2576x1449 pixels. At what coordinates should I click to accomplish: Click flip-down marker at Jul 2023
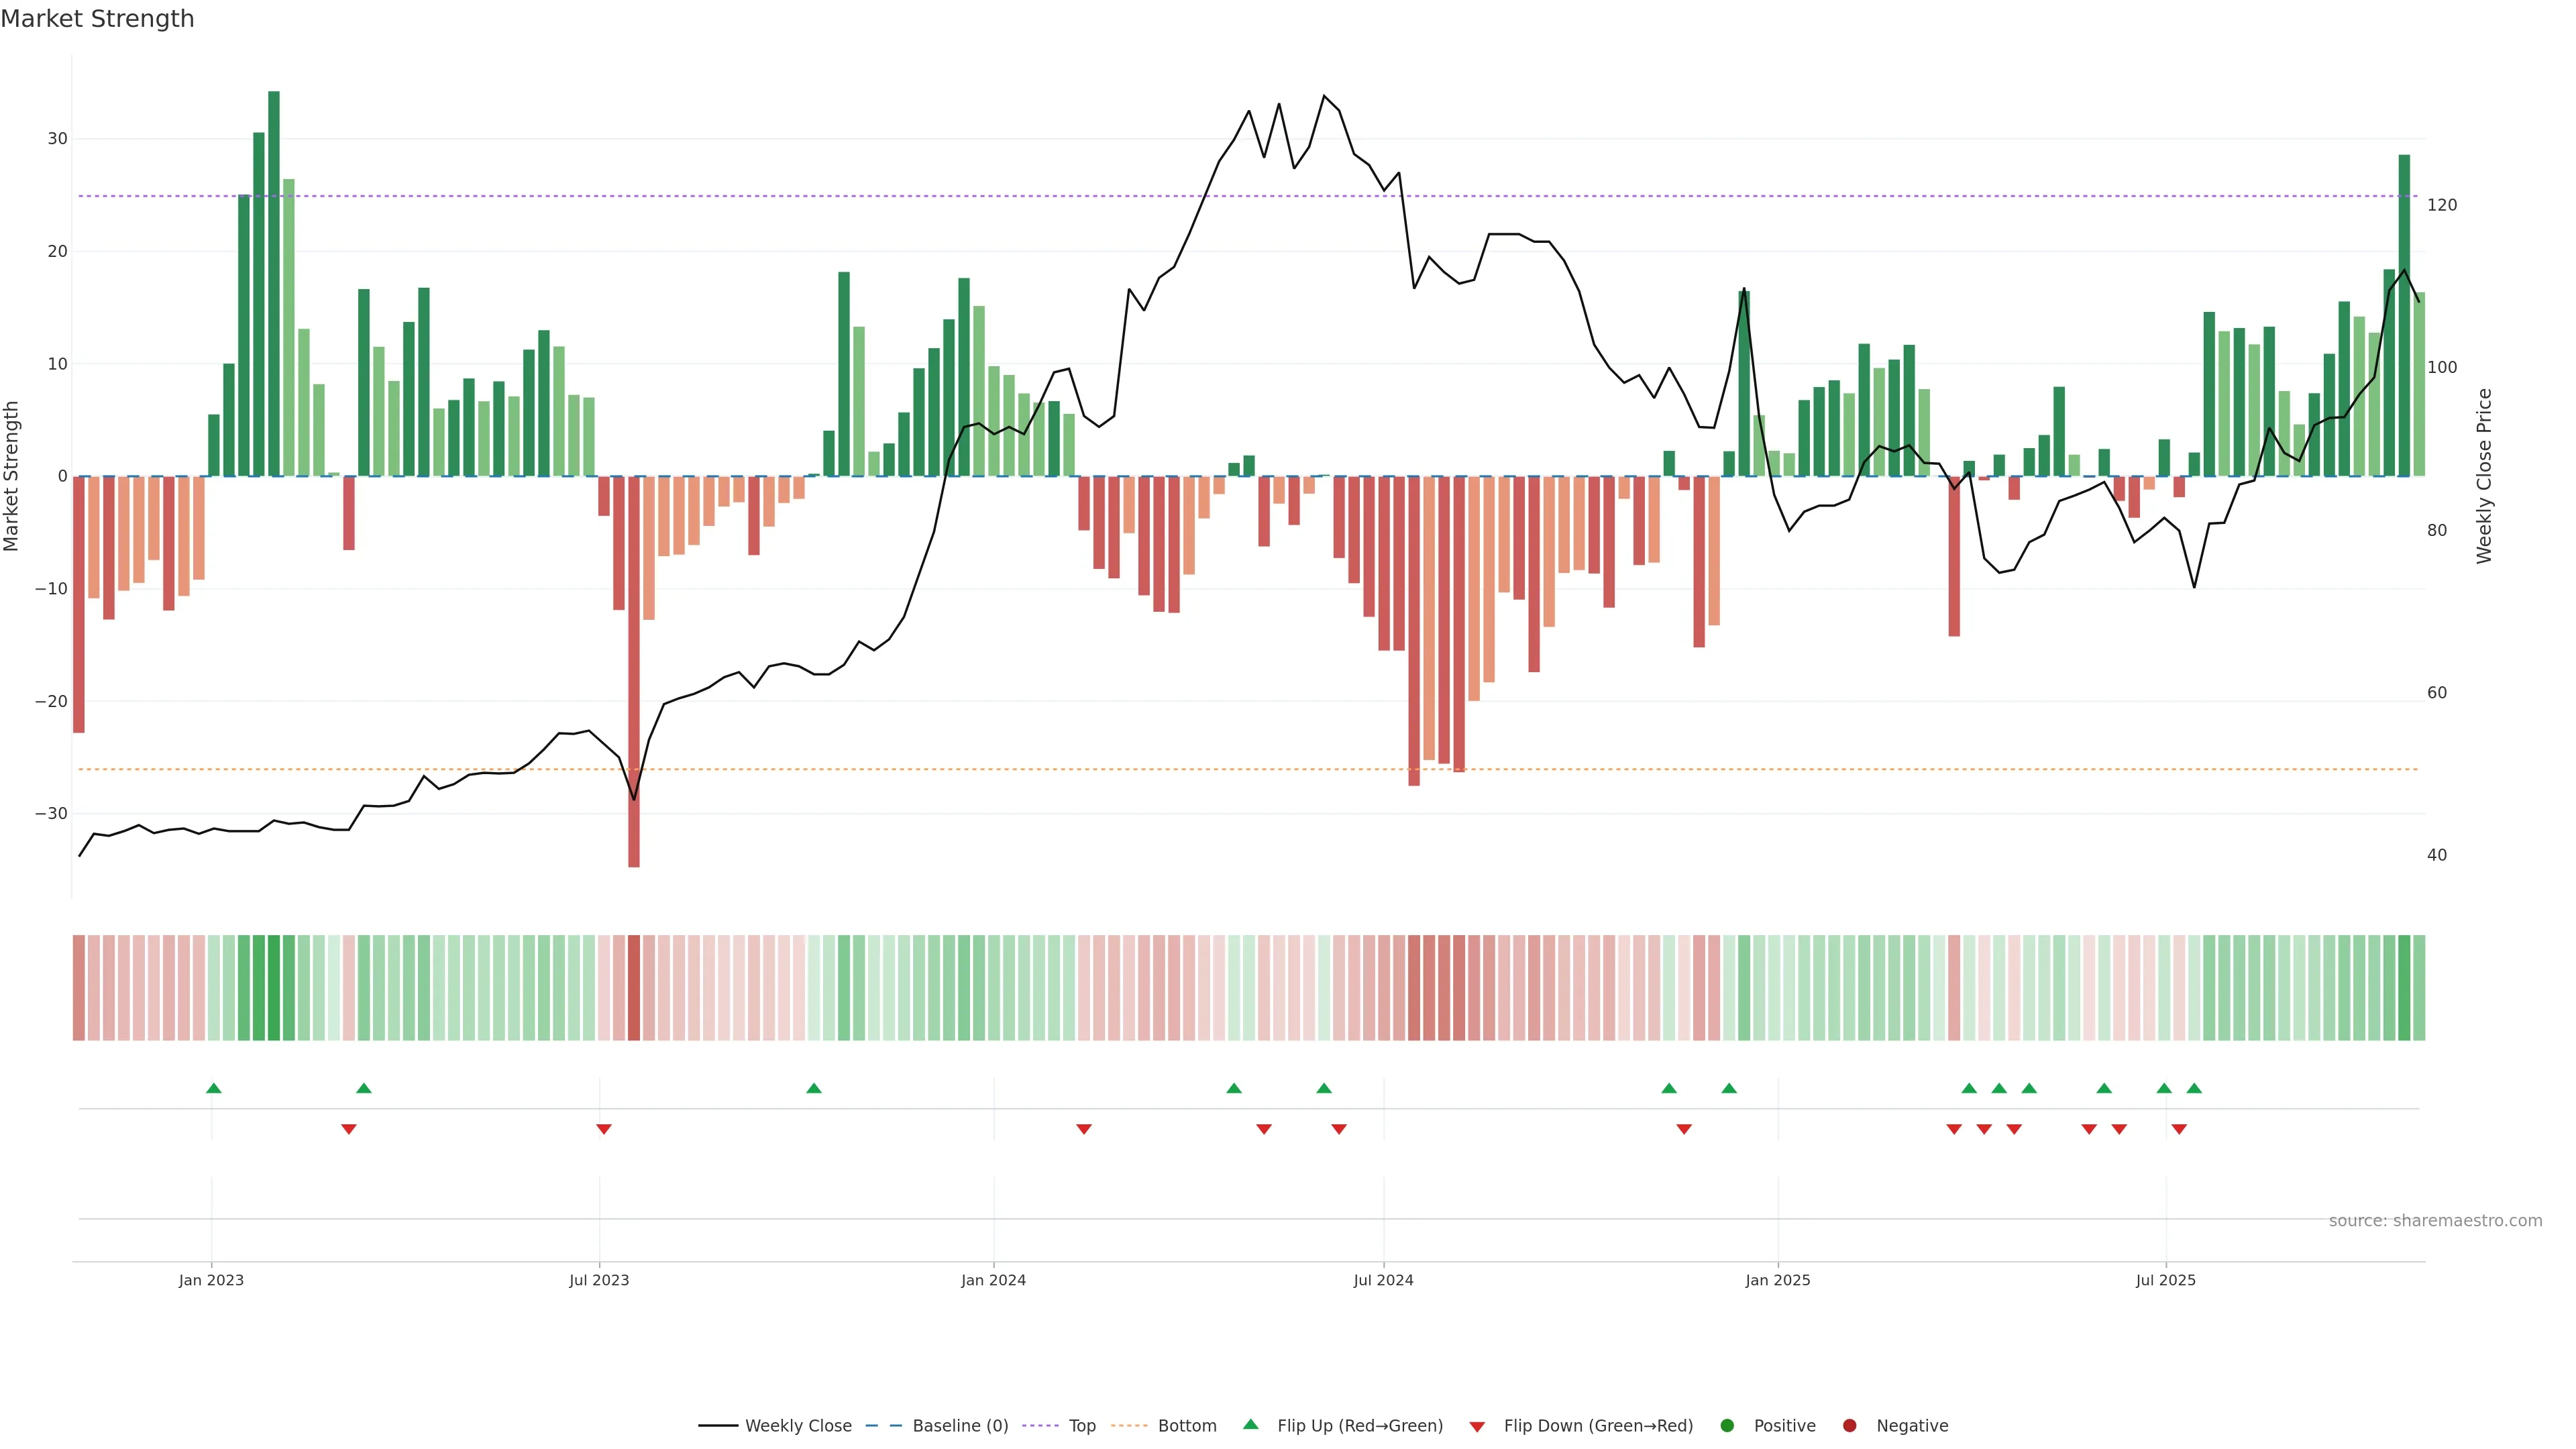click(604, 1129)
